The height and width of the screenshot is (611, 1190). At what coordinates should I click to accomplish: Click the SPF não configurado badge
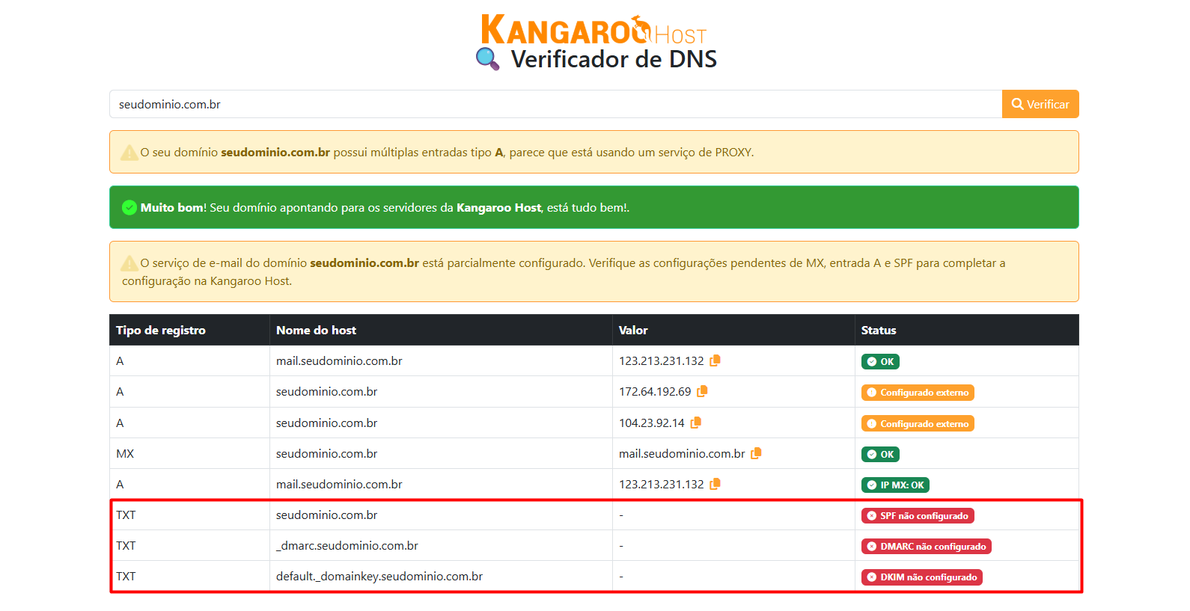click(x=918, y=516)
